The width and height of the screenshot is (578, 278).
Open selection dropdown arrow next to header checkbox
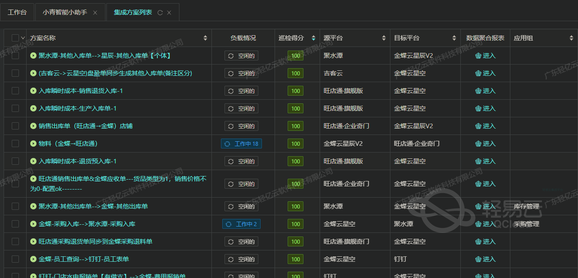[23, 38]
